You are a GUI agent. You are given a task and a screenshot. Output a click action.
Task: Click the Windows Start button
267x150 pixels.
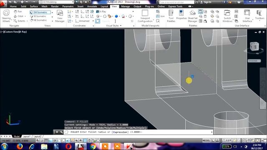[x=4, y=146]
